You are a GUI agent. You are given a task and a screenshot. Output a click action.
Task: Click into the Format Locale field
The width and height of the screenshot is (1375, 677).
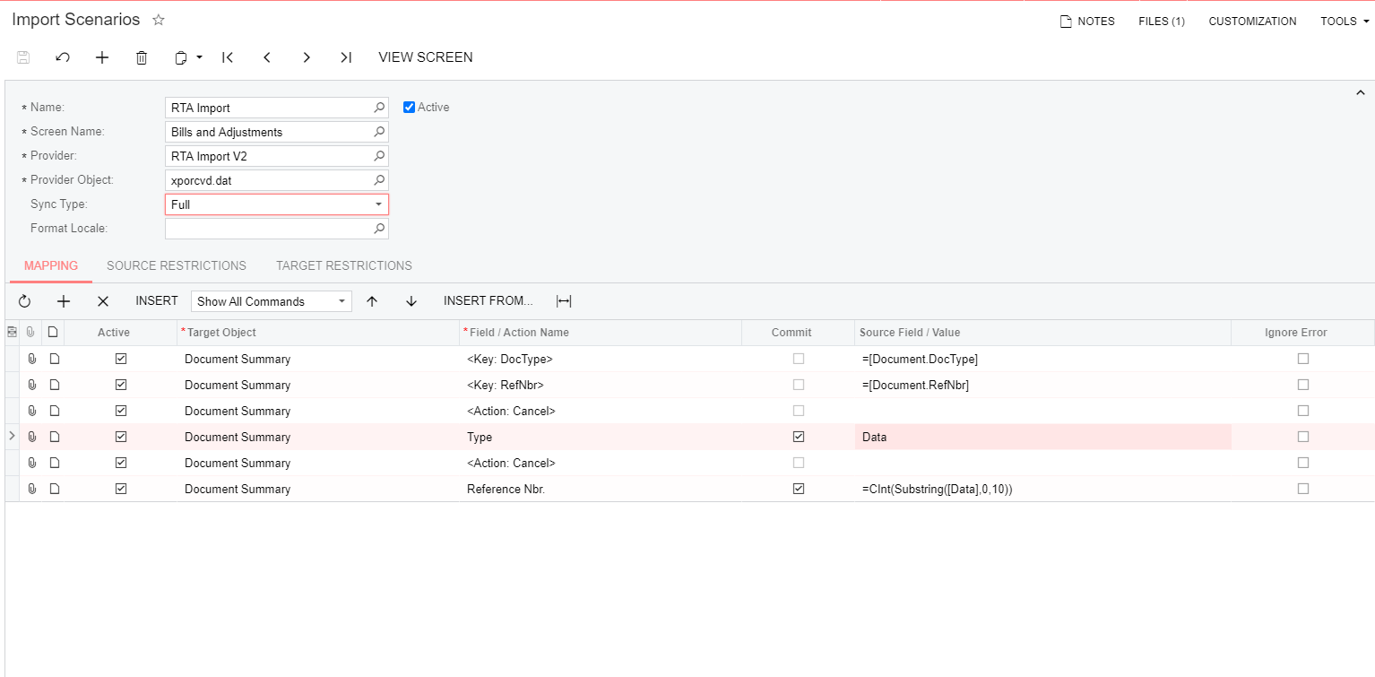[269, 229]
